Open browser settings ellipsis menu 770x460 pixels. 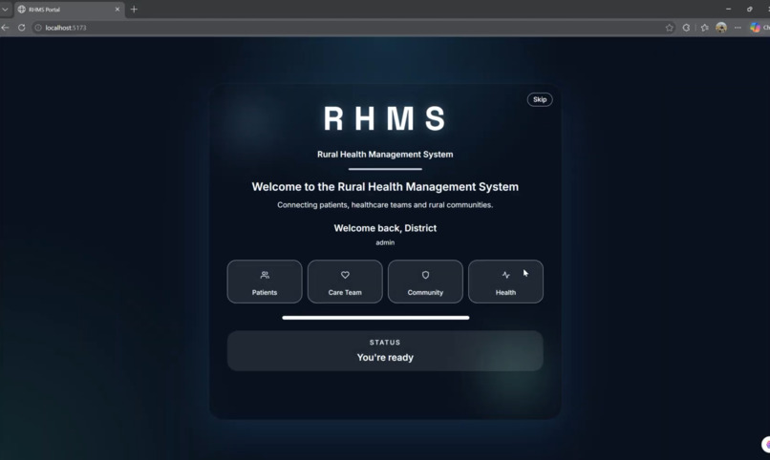pos(738,28)
